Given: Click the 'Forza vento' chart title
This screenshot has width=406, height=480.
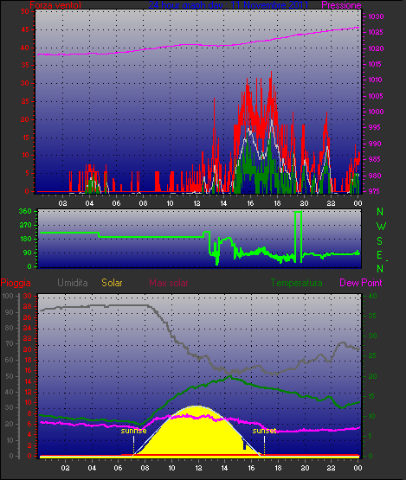Looking at the screenshot, I should pos(55,5).
